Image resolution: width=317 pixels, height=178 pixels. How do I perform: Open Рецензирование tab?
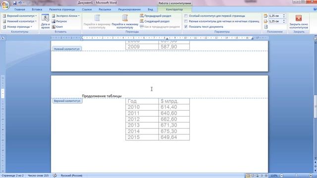pyautogui.click(x=129, y=9)
